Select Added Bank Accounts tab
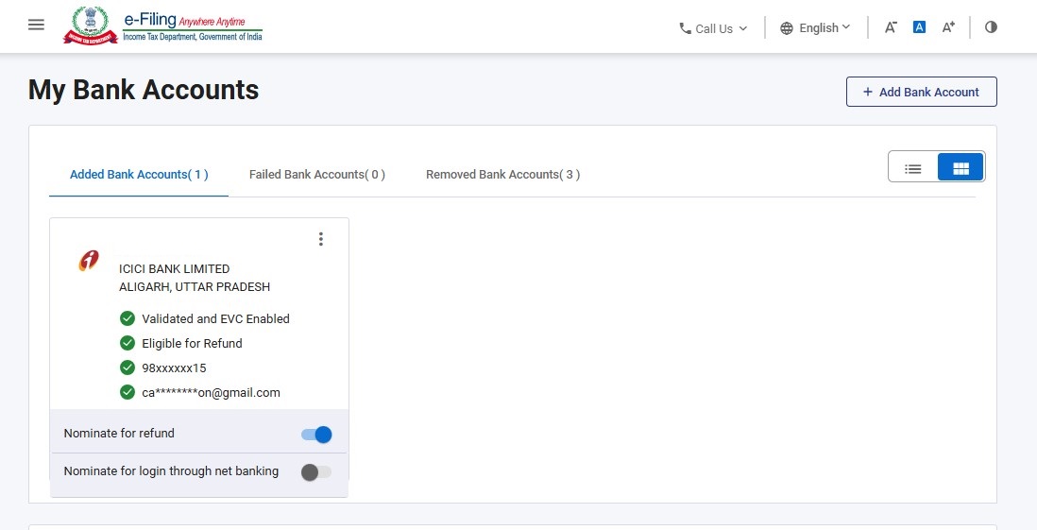Image resolution: width=1037 pixels, height=530 pixels. (139, 175)
